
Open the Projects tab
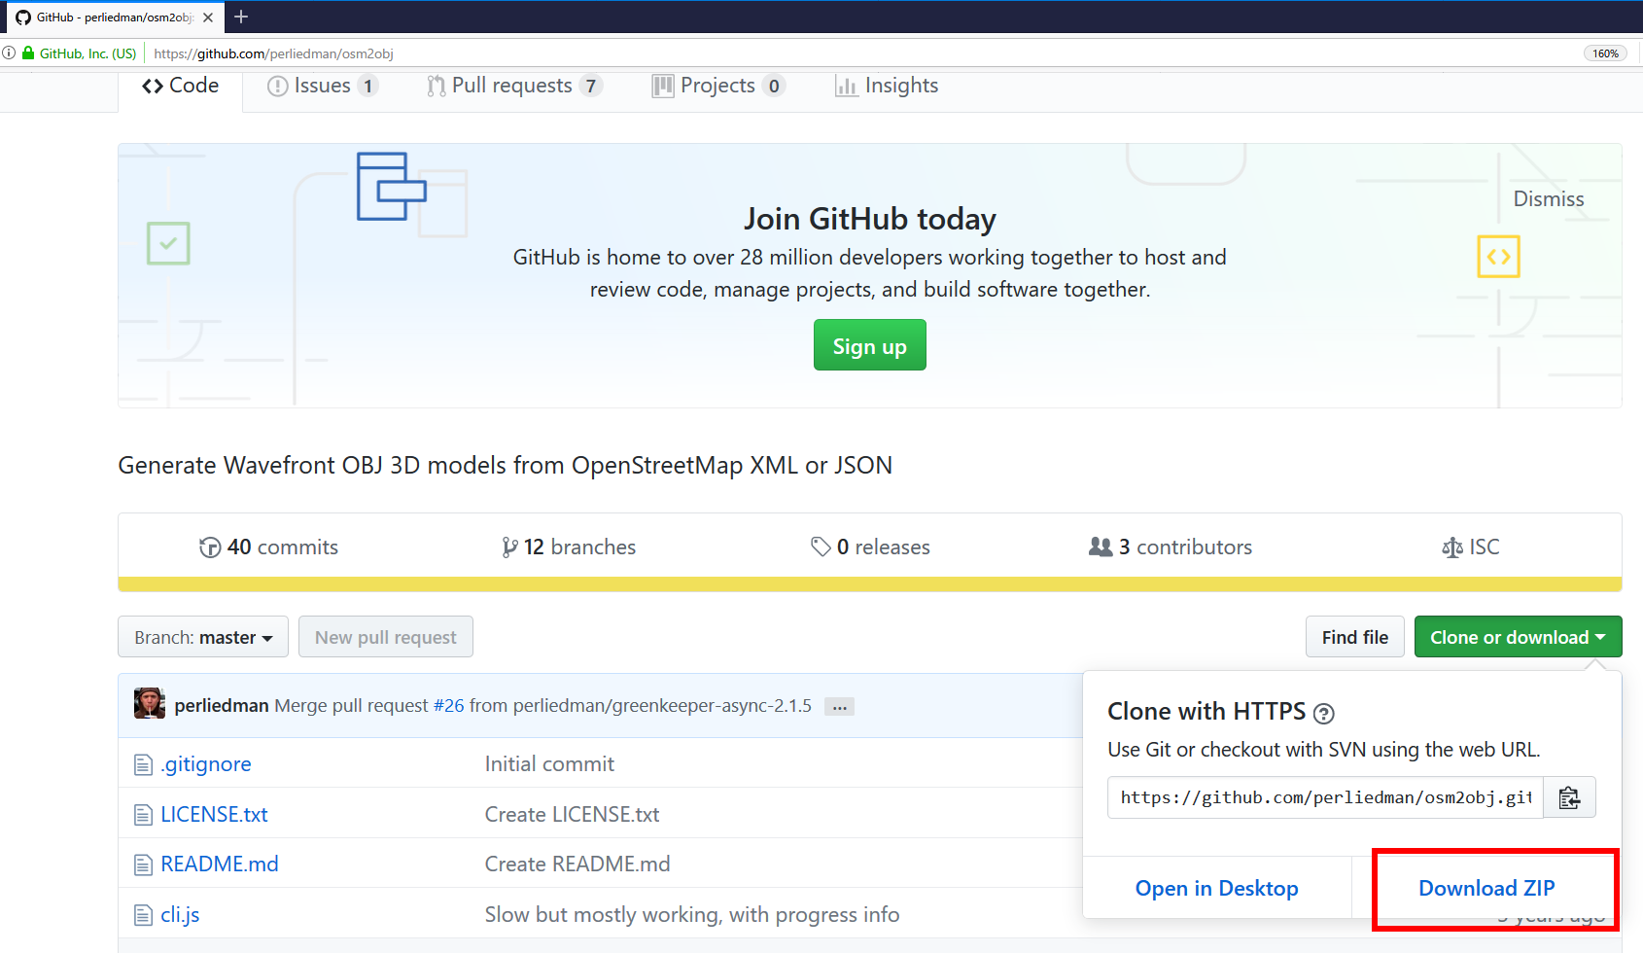point(718,86)
